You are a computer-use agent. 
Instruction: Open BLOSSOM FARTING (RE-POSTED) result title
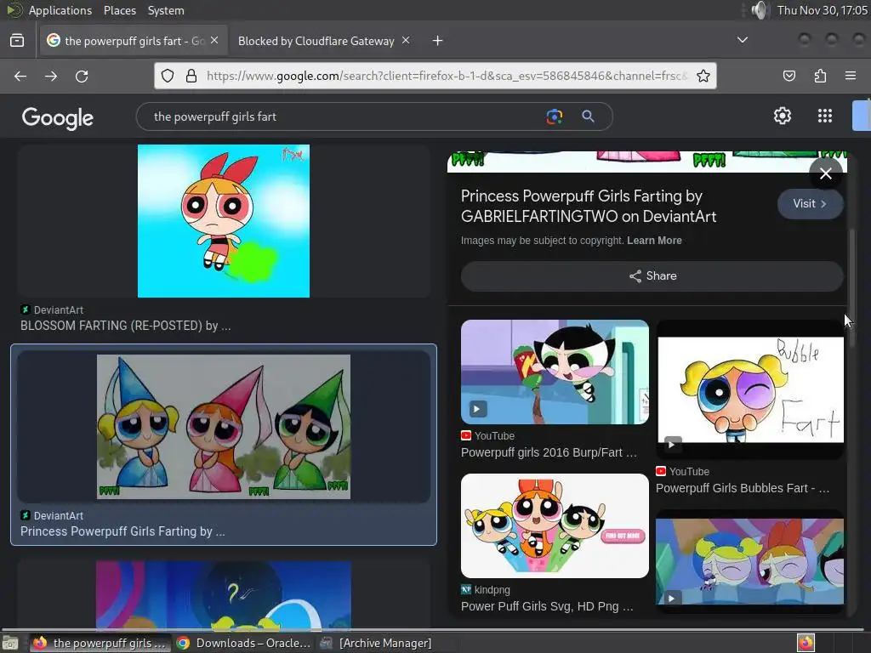click(126, 326)
